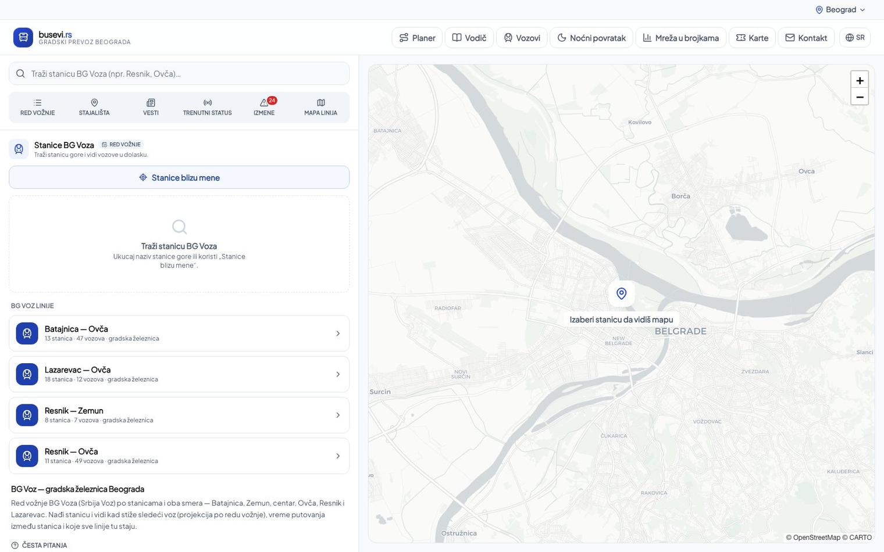Click the train icon for Batajnica — Ovča
The image size is (884, 552).
(x=27, y=334)
